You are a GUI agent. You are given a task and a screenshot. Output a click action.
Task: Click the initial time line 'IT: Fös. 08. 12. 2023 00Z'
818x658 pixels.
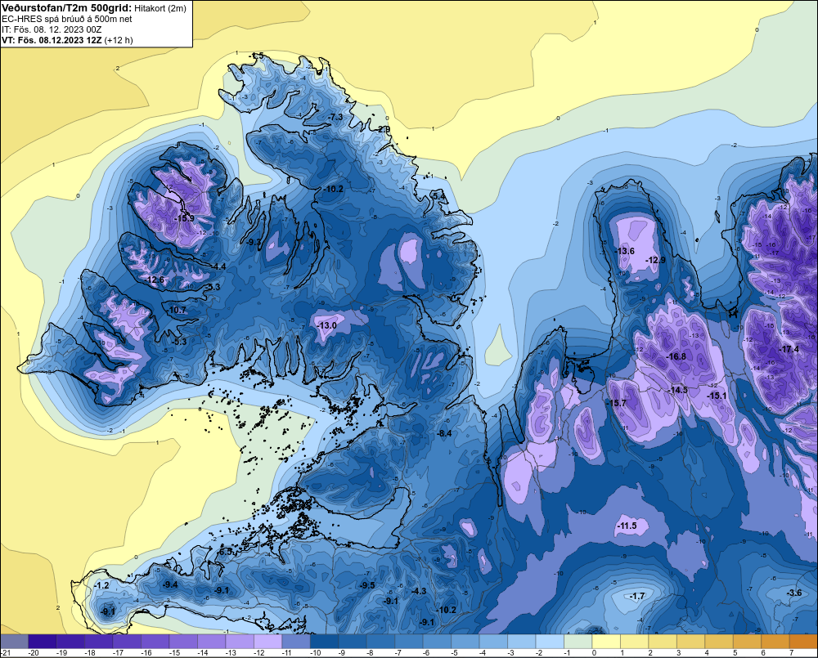(52, 29)
